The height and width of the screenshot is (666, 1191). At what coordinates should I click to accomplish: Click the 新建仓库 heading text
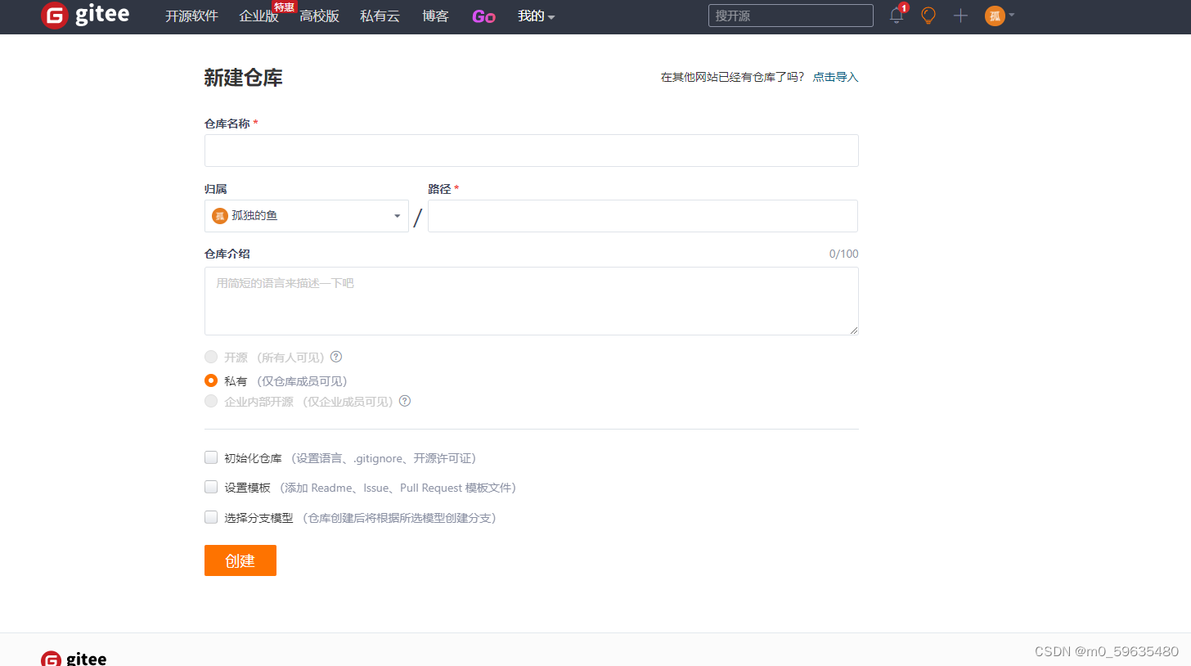pos(244,78)
